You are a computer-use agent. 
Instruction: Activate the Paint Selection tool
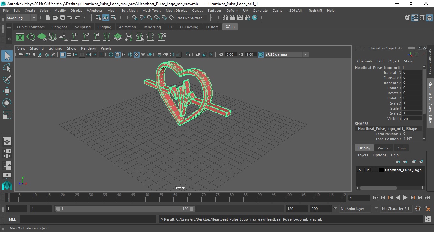pos(7,79)
